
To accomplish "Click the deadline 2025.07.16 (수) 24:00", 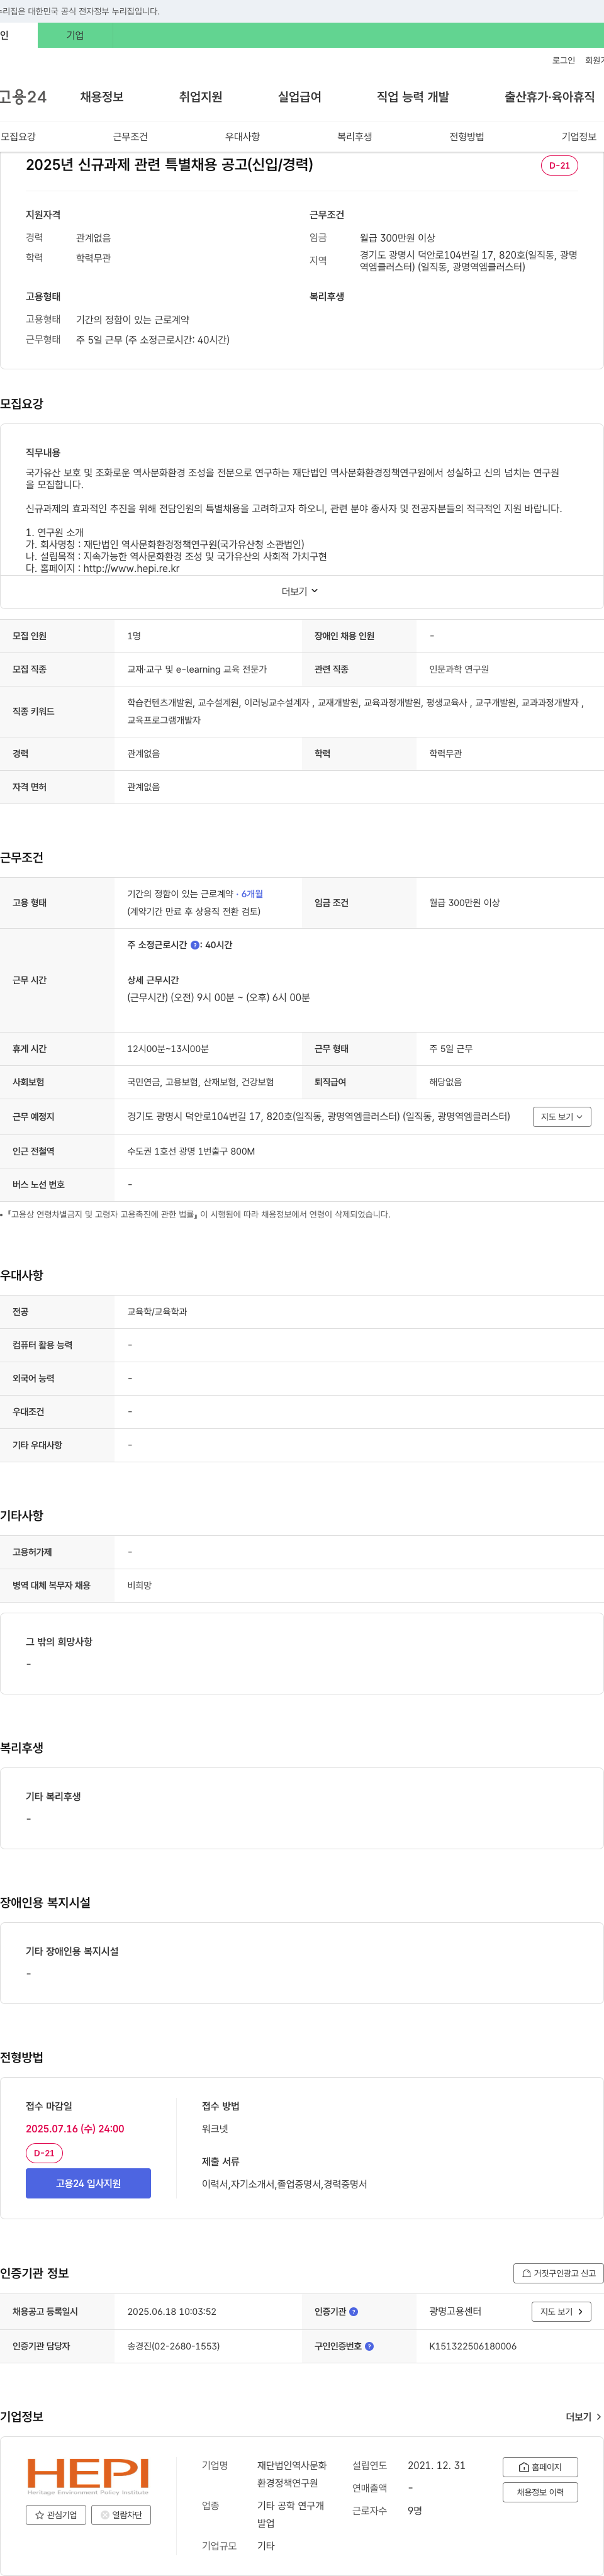I will point(75,2129).
